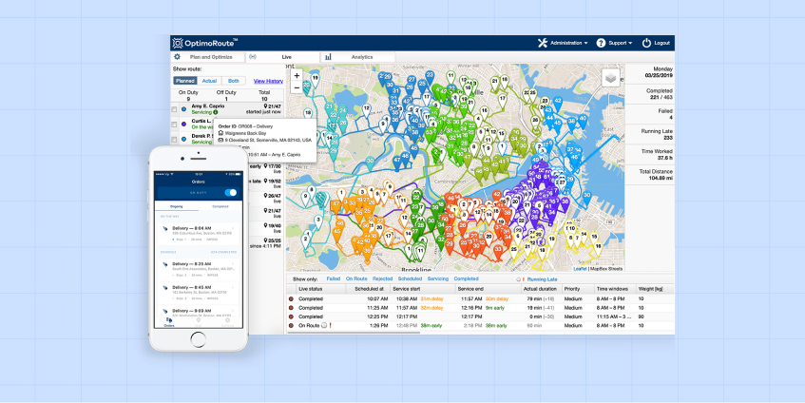805x403 pixels.
Task: Click the View History link
Action: coord(268,81)
